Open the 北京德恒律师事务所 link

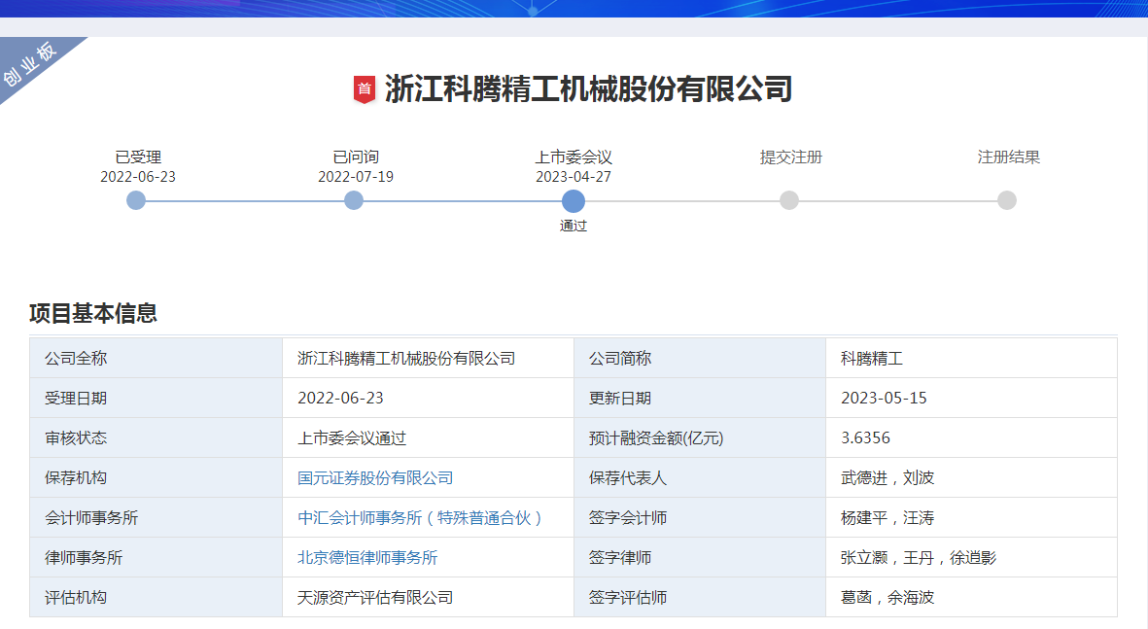(x=367, y=558)
